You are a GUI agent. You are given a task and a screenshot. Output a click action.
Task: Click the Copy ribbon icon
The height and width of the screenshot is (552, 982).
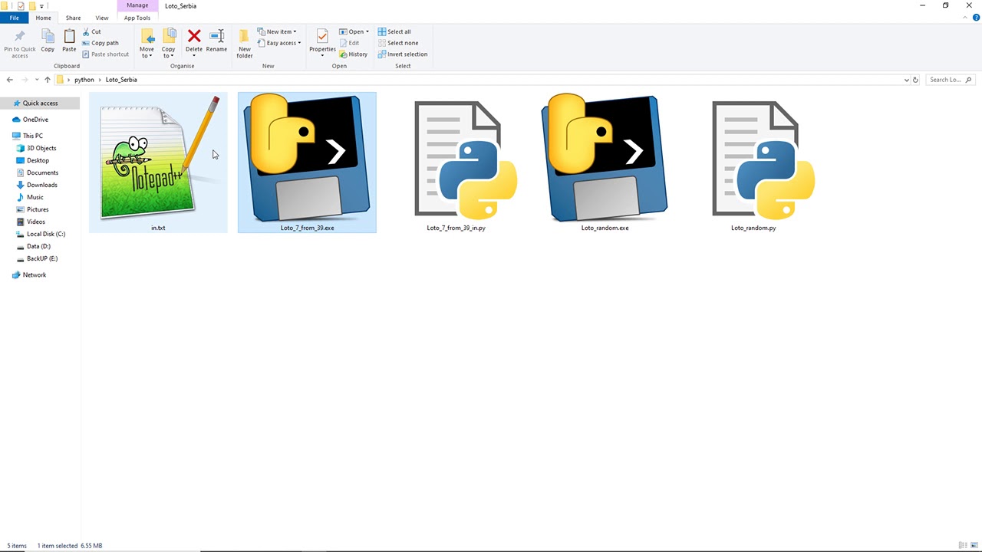(48, 41)
